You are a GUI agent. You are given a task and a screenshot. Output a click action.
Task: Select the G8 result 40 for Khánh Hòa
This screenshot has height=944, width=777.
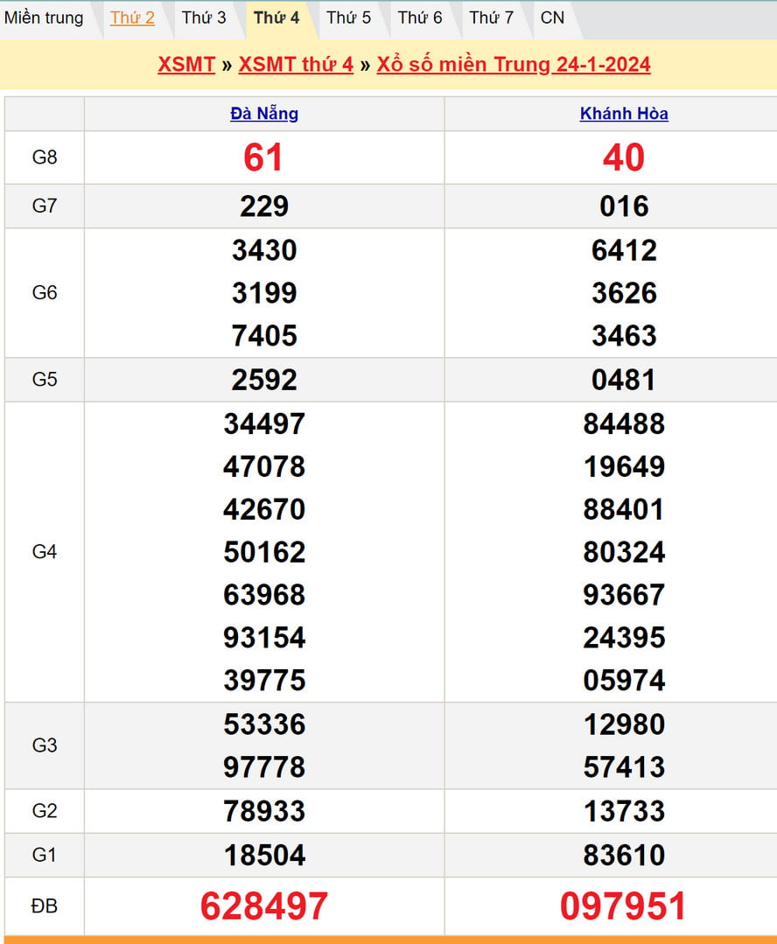tap(624, 157)
